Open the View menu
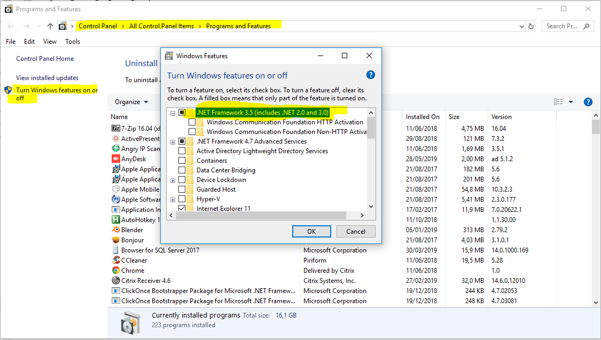This screenshot has height=340, width=601. click(50, 41)
